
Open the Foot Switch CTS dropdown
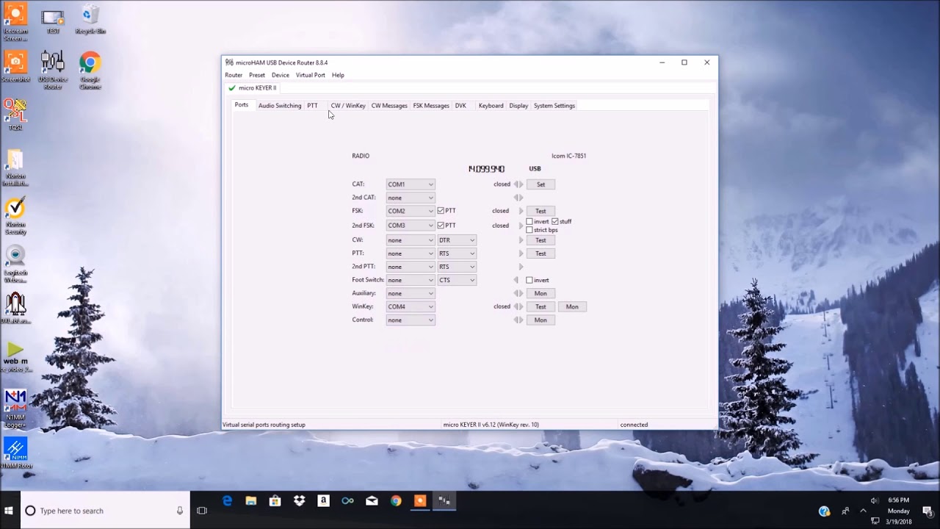pyautogui.click(x=457, y=280)
